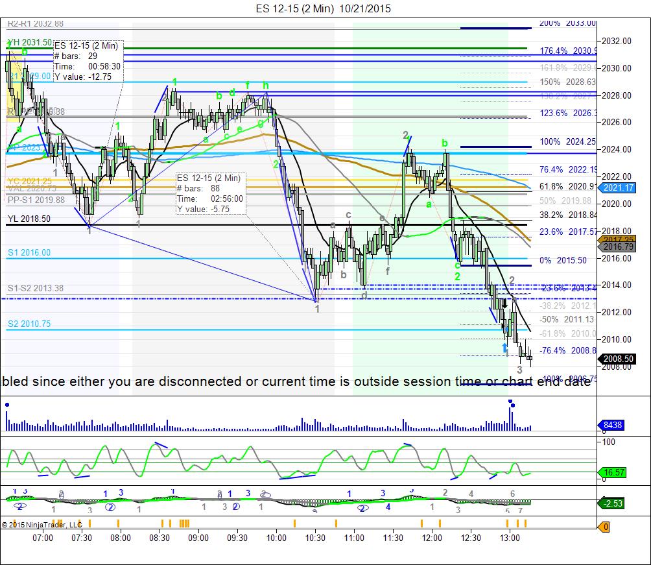This screenshot has width=651, height=565.
Task: Click the 61.8% 2020.91 Fibonacci label
Action: coord(567,187)
